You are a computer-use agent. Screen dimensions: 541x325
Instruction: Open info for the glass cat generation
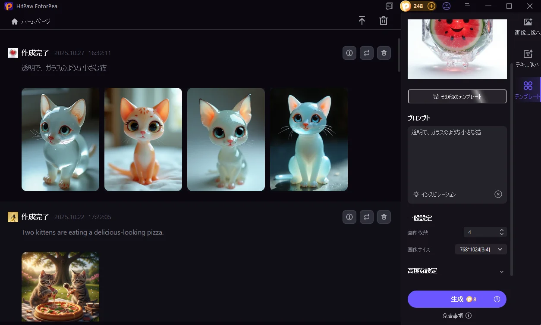click(x=349, y=53)
